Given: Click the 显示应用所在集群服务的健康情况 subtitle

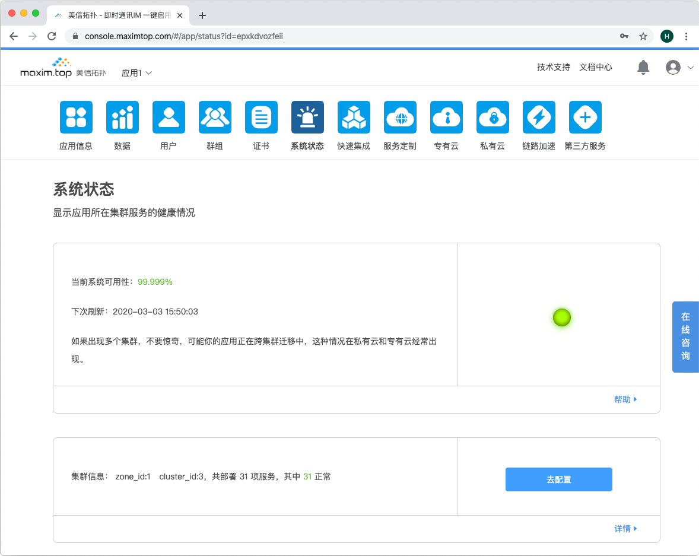Looking at the screenshot, I should pos(124,212).
